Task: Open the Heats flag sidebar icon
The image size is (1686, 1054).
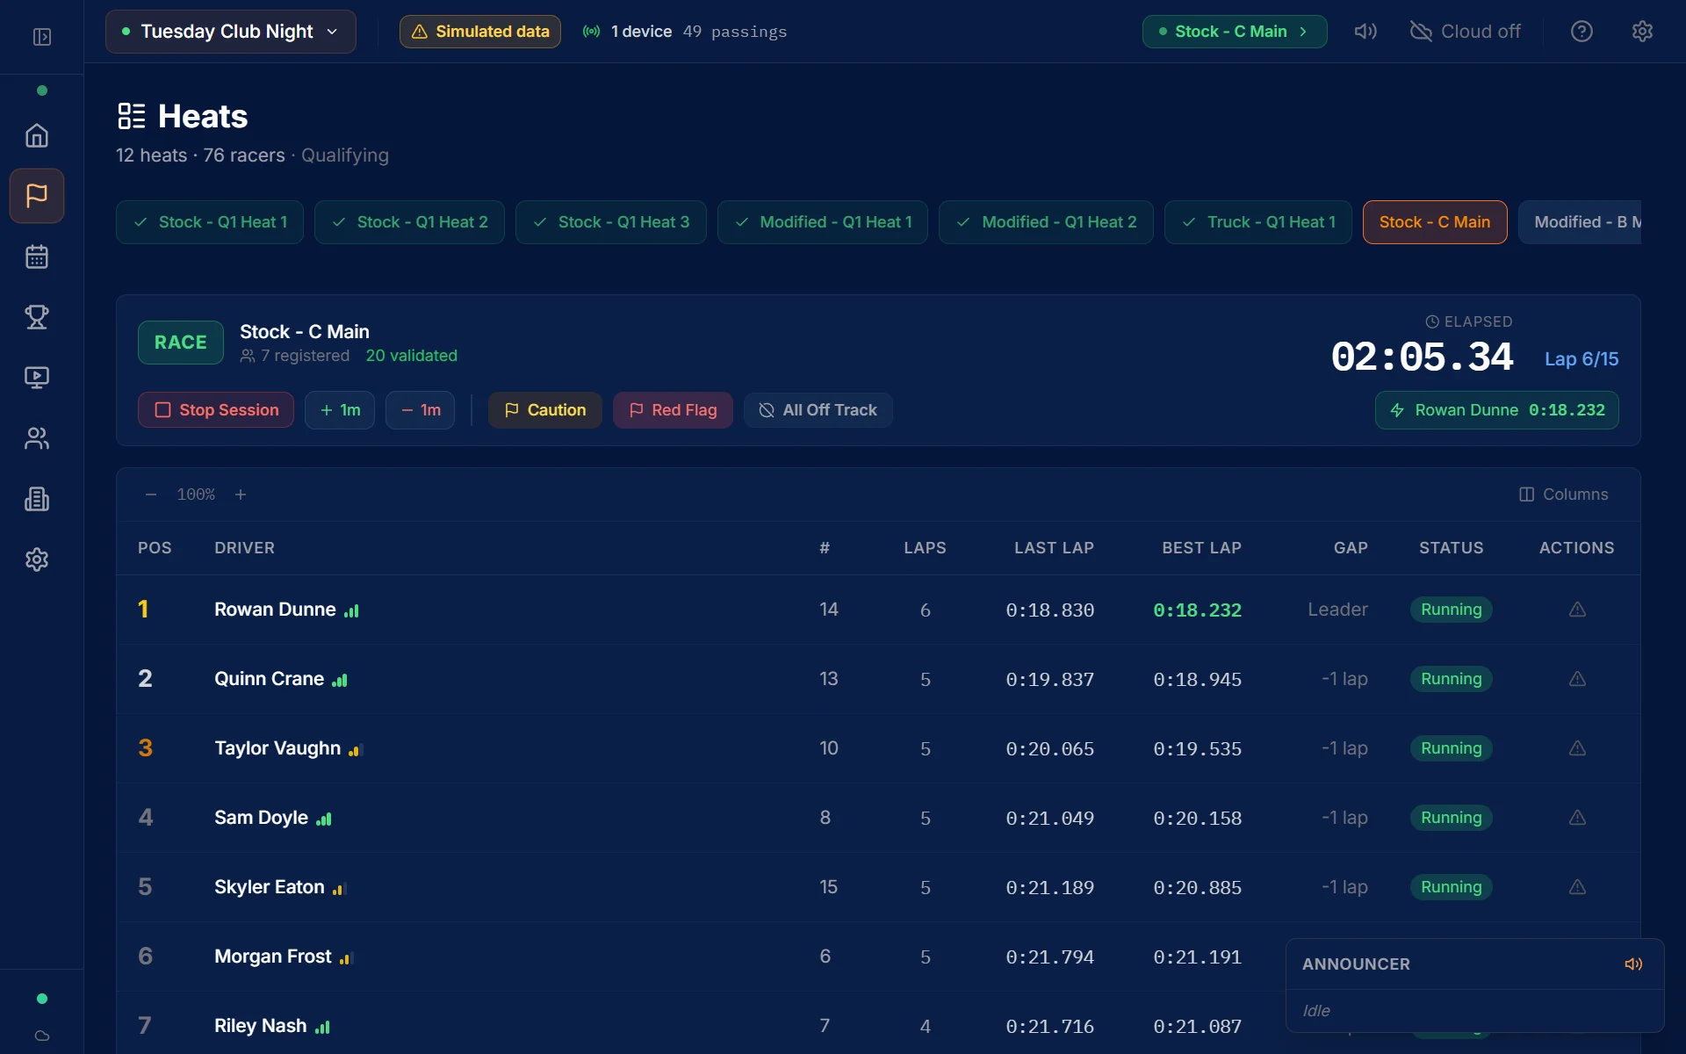Action: [37, 196]
